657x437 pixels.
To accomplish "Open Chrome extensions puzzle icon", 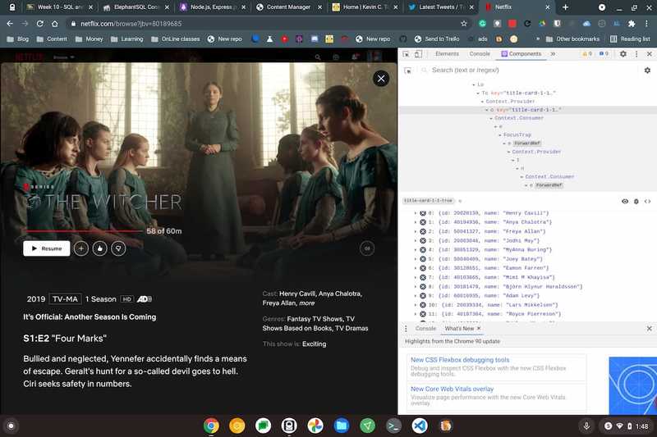I will [632, 24].
